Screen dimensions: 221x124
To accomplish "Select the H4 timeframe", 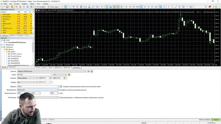I will pyautogui.click(x=145, y=7).
